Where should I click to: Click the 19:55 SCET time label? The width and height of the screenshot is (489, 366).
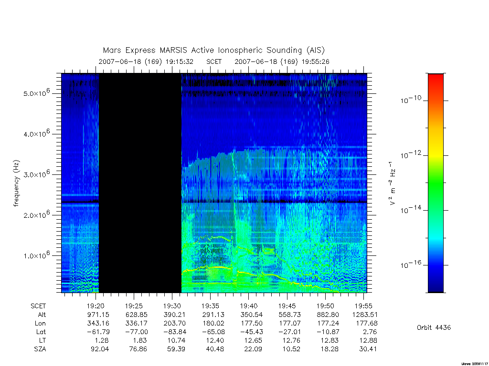363,306
